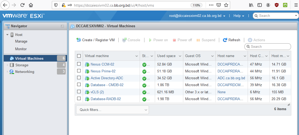Viewport: 299px width, 135px height.
Task: Minimize the Navigator panel
Action: (62, 26)
